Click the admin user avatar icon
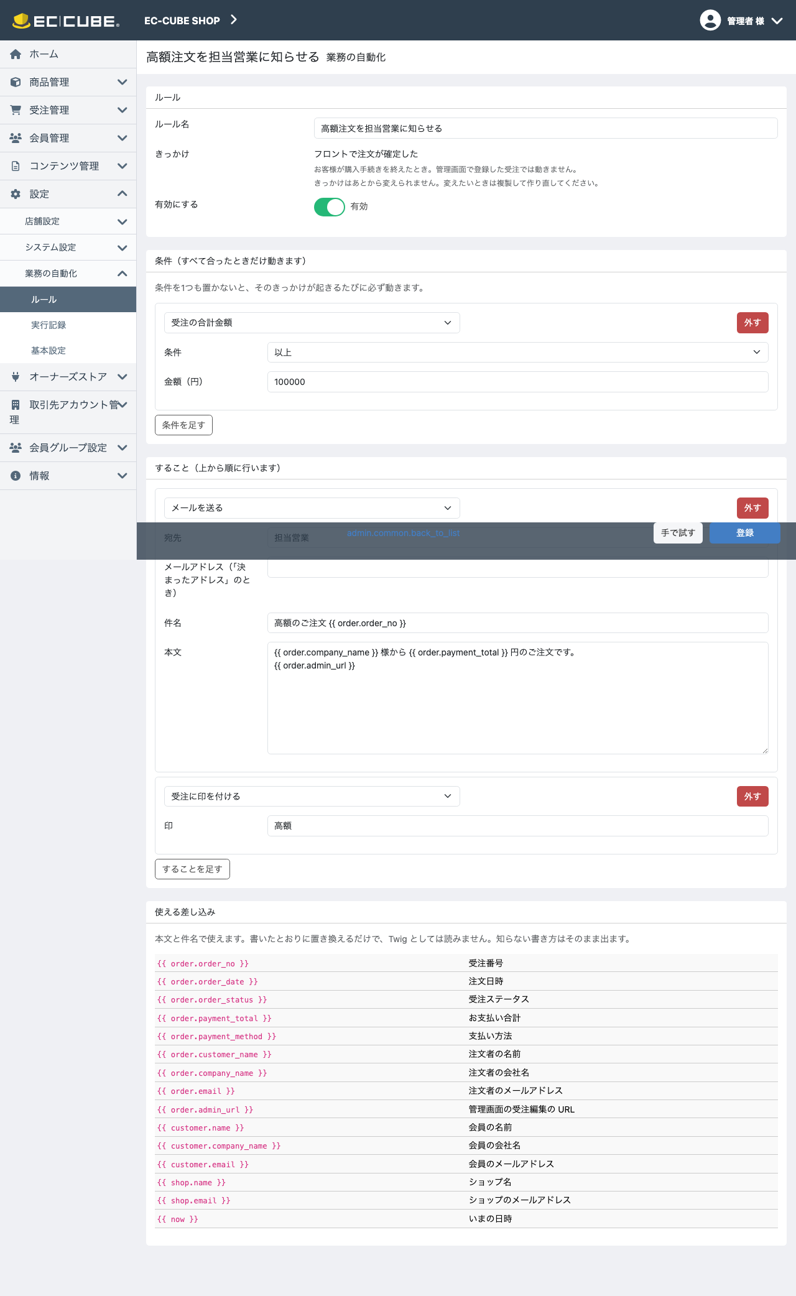 click(x=710, y=20)
